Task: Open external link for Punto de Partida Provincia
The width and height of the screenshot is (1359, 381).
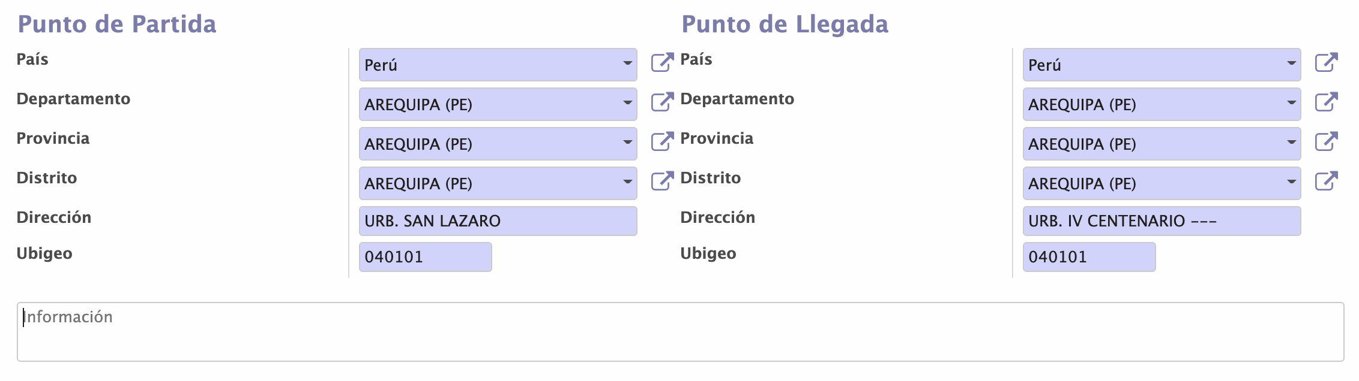Action: click(x=662, y=141)
